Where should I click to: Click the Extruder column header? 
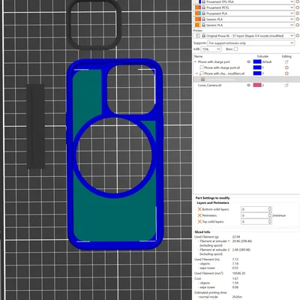point(262,56)
